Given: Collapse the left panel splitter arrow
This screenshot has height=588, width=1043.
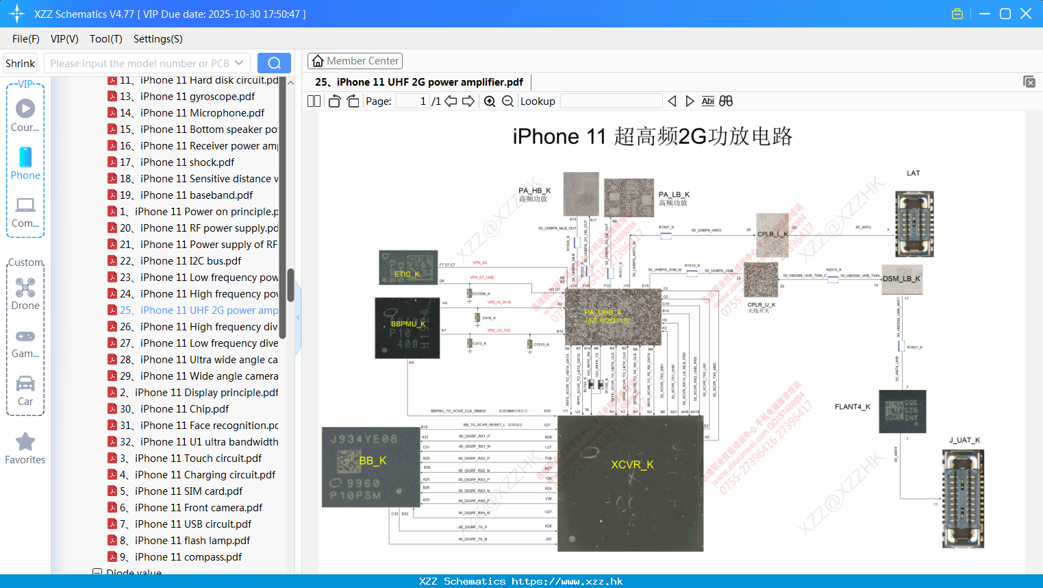Looking at the screenshot, I should click(298, 317).
